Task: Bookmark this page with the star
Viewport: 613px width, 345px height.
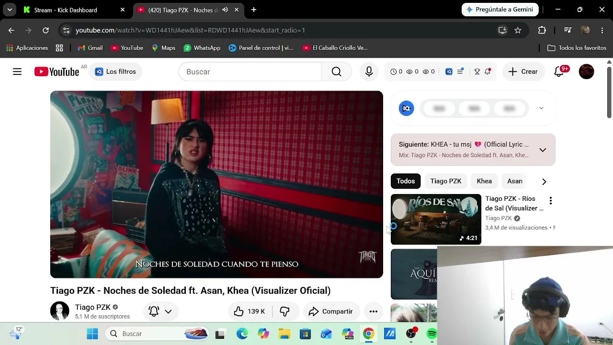Action: pyautogui.click(x=518, y=30)
